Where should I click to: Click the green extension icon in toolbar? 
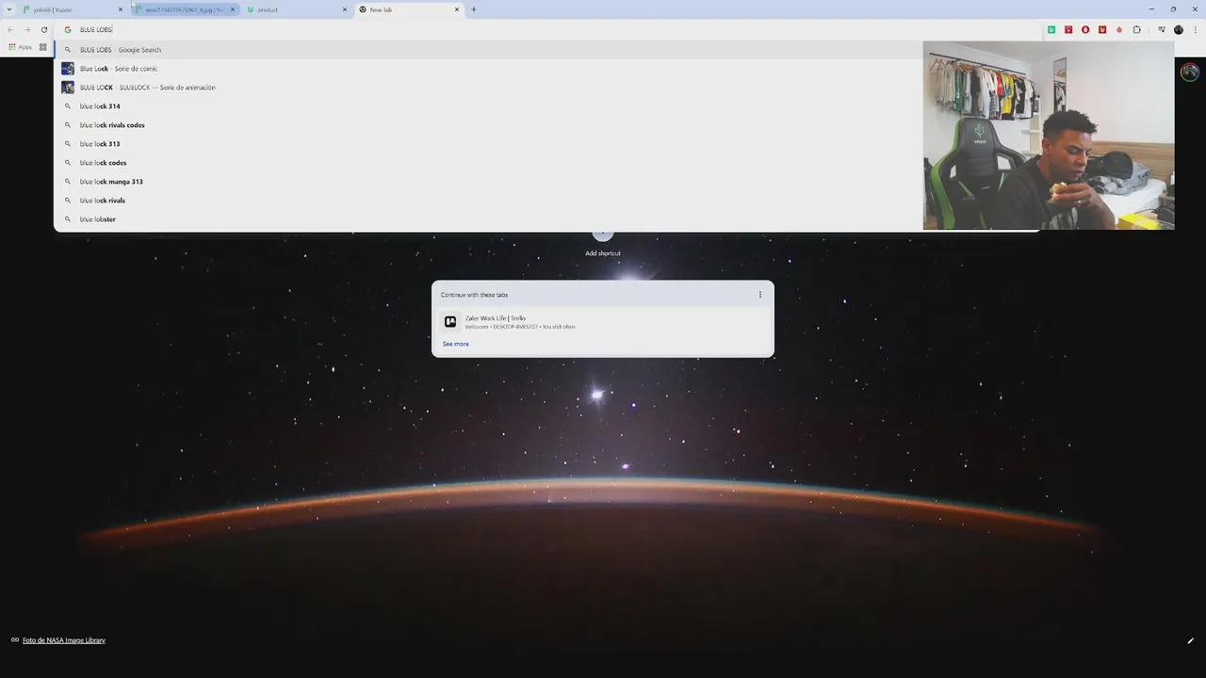[x=1051, y=29]
